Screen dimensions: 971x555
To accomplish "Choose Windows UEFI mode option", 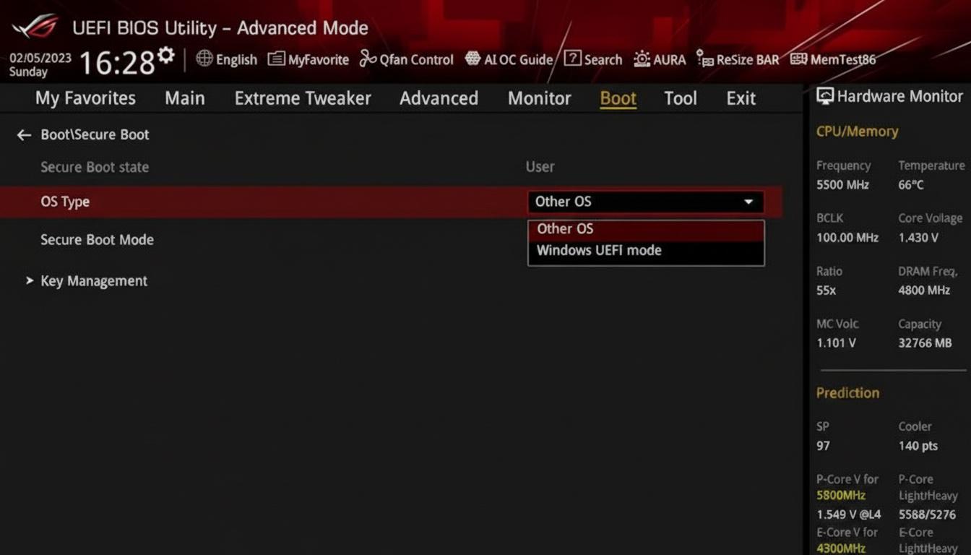I will click(x=646, y=251).
